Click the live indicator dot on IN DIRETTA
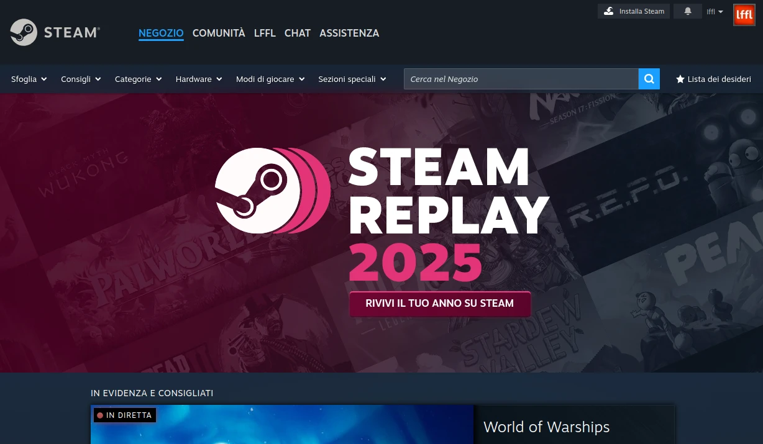The image size is (763, 444). (x=101, y=415)
